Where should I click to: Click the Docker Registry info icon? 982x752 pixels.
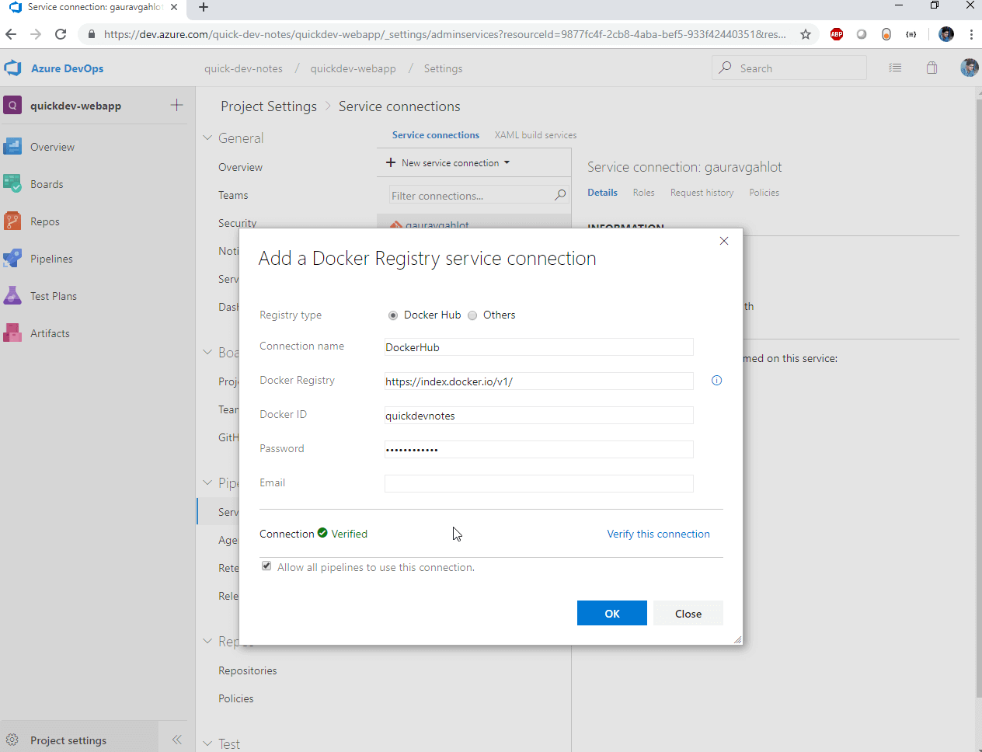[716, 380]
